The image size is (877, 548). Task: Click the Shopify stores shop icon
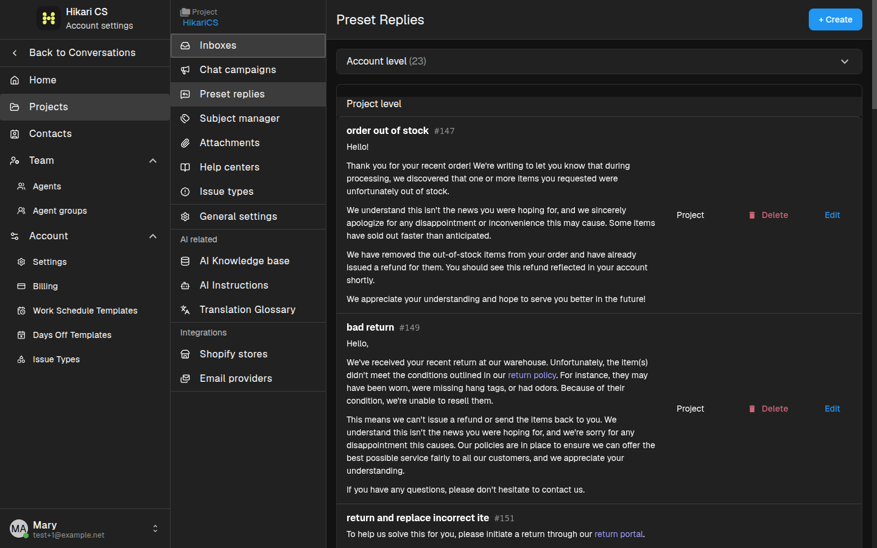[185, 354]
